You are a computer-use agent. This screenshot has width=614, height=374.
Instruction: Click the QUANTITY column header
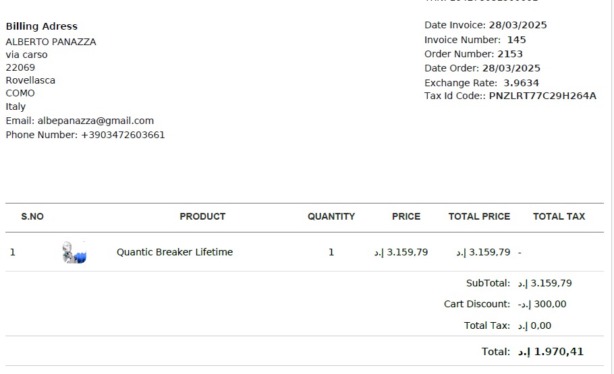pyautogui.click(x=331, y=217)
